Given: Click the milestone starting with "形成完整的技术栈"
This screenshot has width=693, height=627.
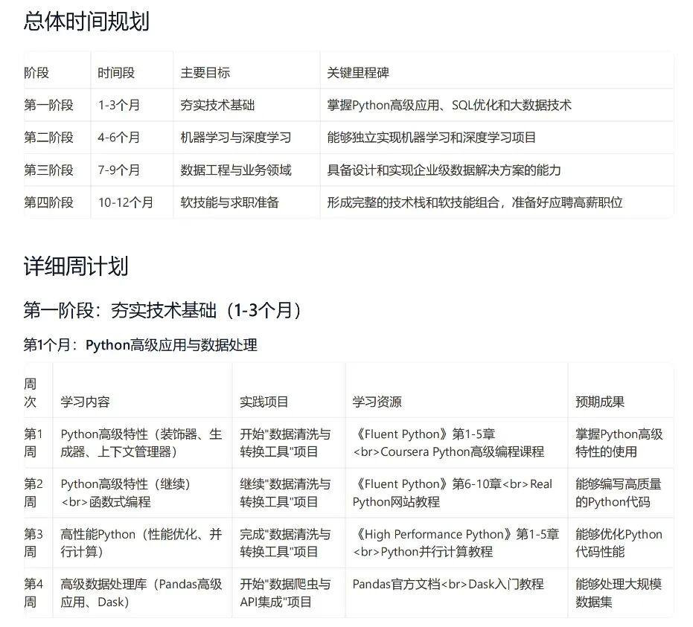Looking at the screenshot, I should click(475, 202).
